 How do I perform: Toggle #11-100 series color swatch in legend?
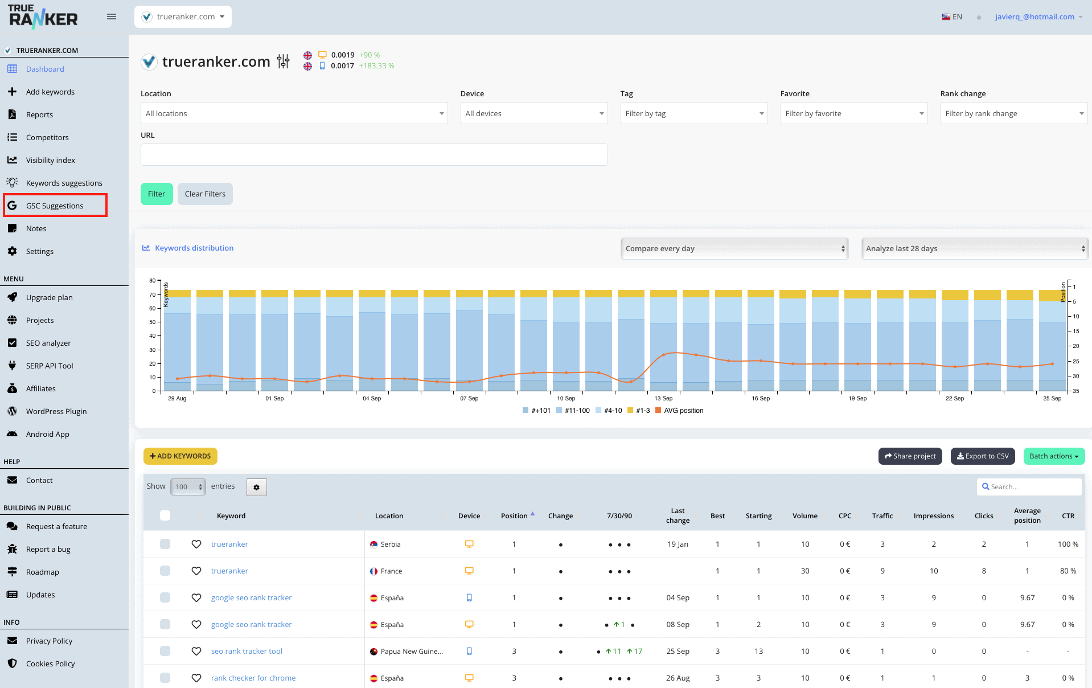(559, 411)
